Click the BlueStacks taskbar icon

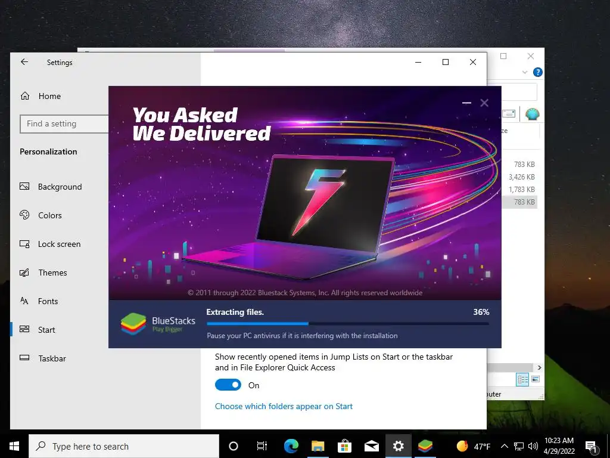tap(425, 446)
